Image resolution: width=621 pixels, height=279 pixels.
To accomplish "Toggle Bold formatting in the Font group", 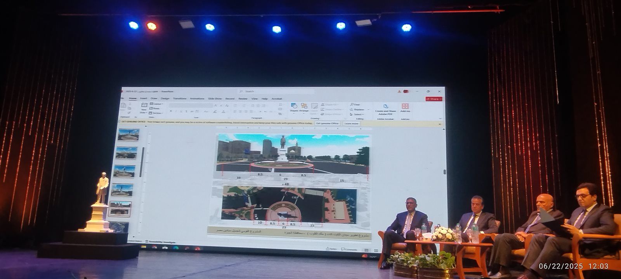I will pos(171,112).
